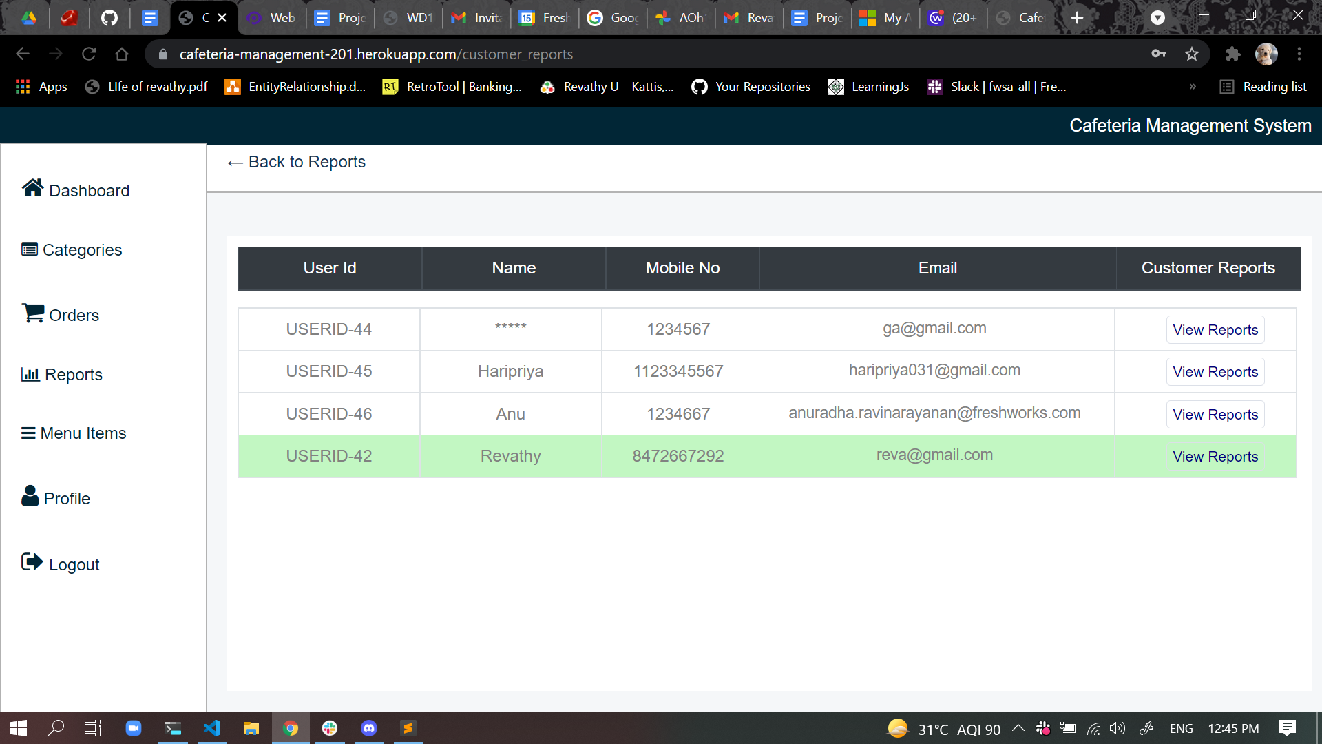Switch to the WD1 browser tab
The width and height of the screenshot is (1322, 744).
click(x=410, y=18)
